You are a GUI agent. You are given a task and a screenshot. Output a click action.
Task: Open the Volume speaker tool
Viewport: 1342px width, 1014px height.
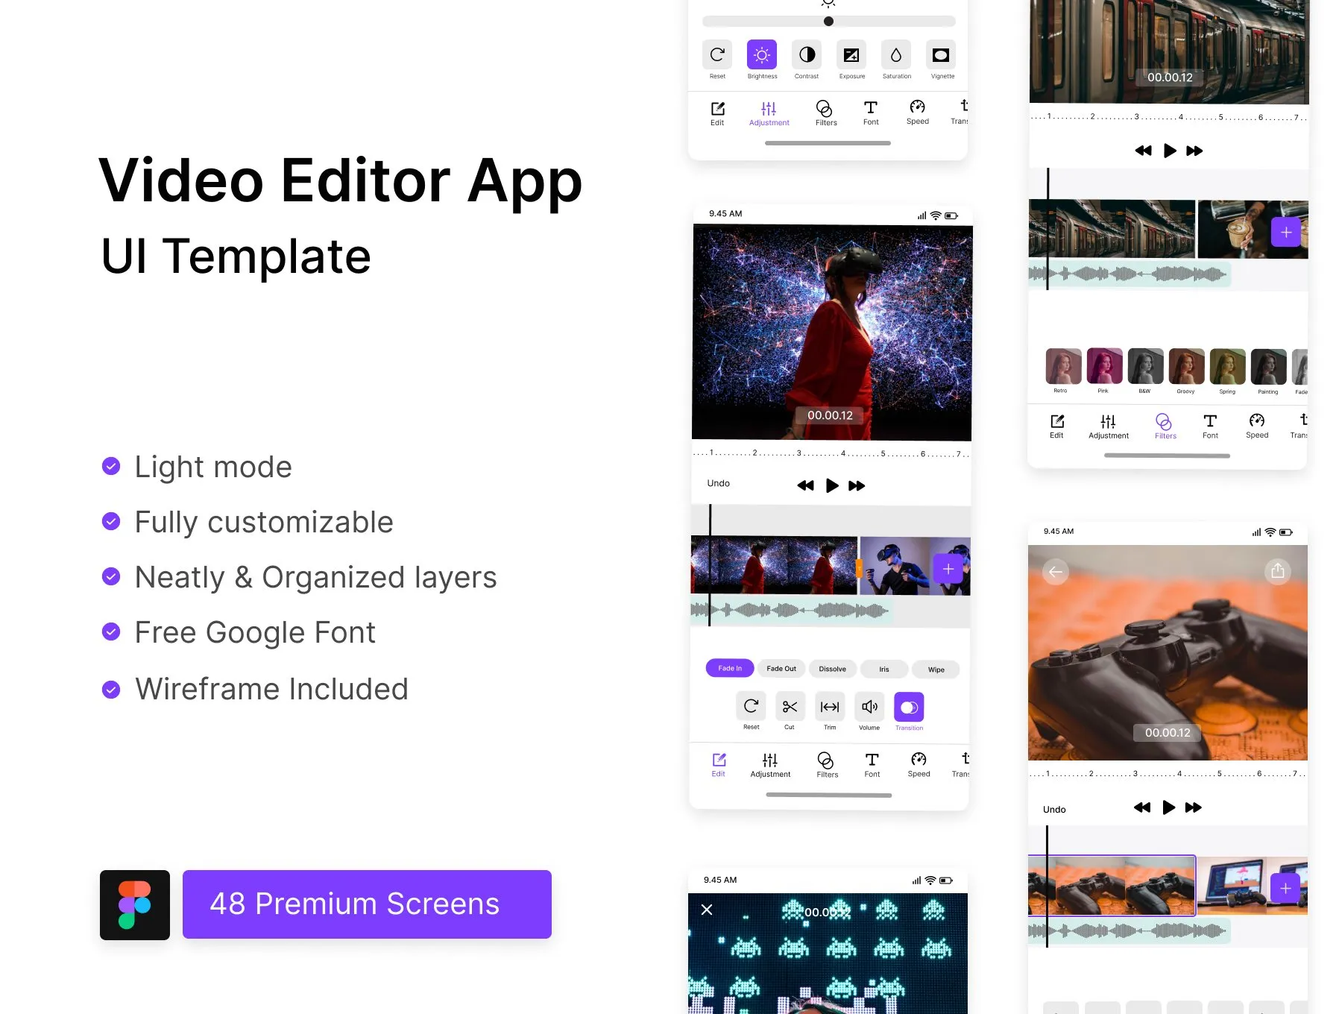pyautogui.click(x=869, y=706)
